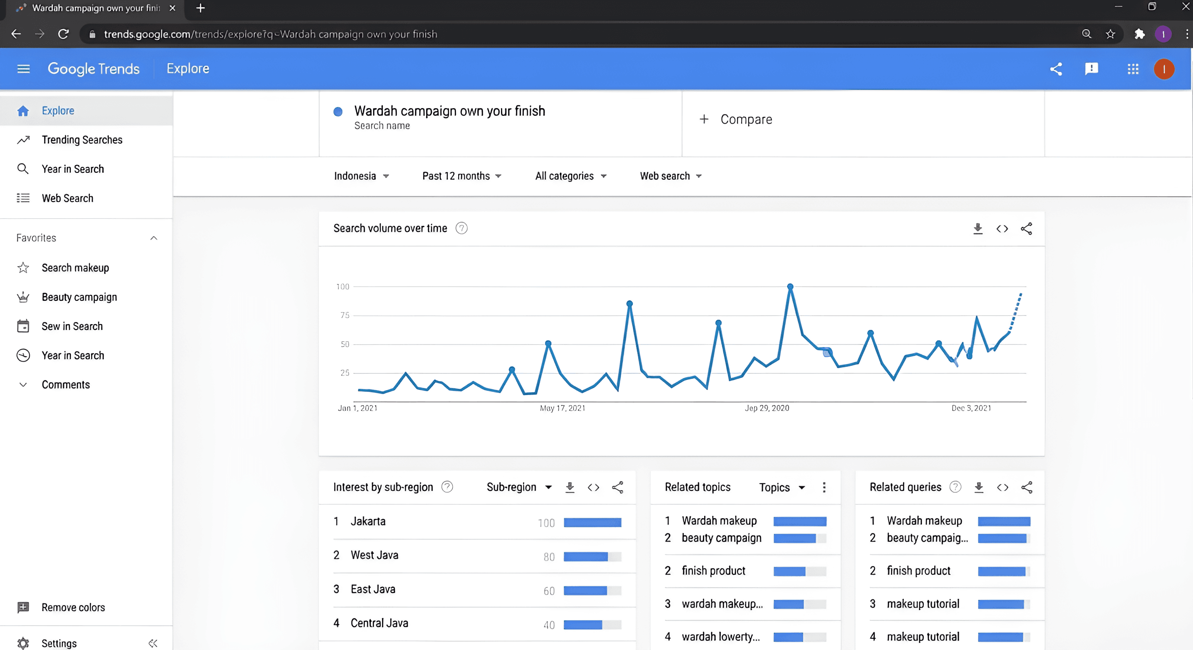Download Related queries data
Viewport: 1193px width, 650px height.
coord(979,487)
